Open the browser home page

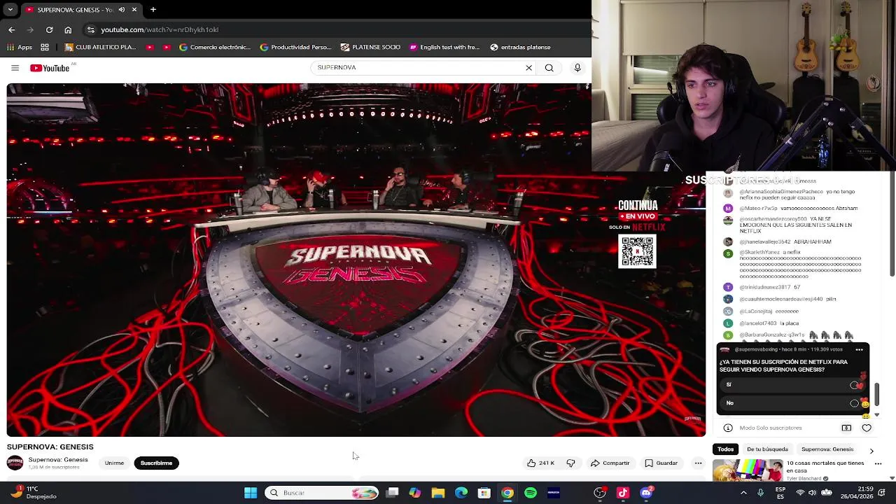tap(68, 30)
